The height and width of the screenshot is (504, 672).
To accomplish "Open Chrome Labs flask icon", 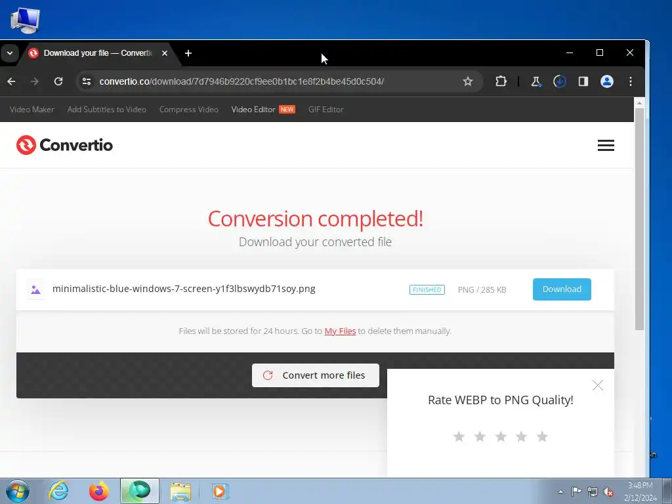I will [x=535, y=81].
